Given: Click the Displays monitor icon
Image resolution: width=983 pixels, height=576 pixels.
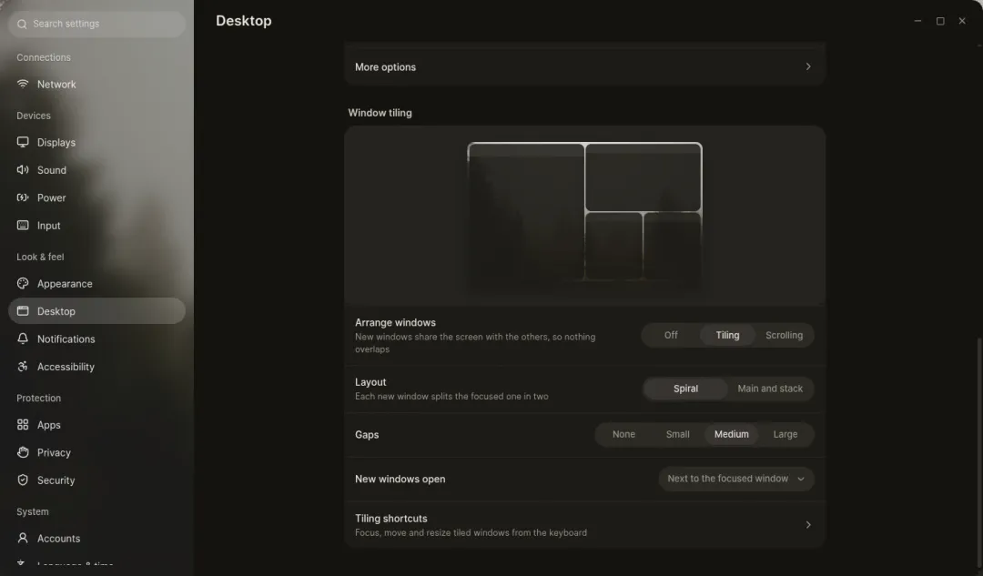Looking at the screenshot, I should click(x=23, y=142).
